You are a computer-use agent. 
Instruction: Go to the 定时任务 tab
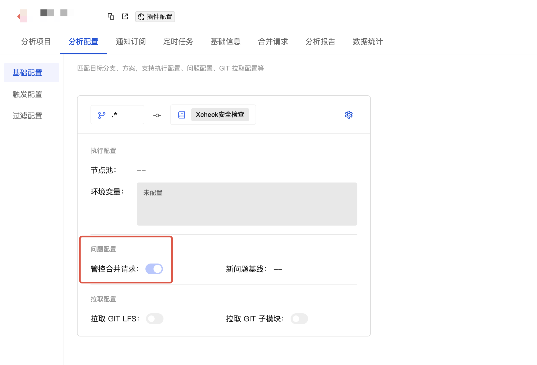pyautogui.click(x=178, y=41)
